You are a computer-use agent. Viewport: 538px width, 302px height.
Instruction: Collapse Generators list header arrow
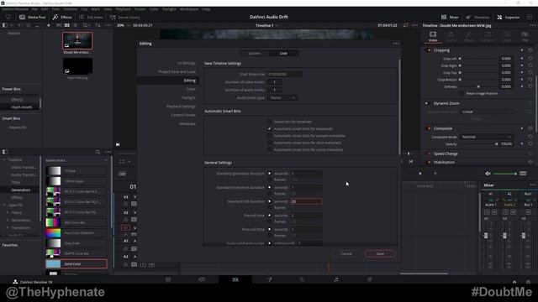106,160
